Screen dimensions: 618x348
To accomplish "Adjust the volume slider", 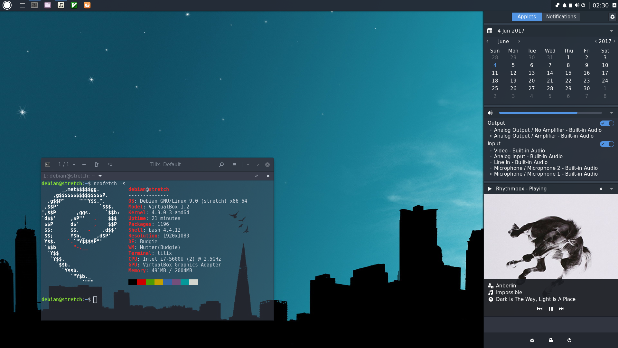I will click(x=550, y=113).
